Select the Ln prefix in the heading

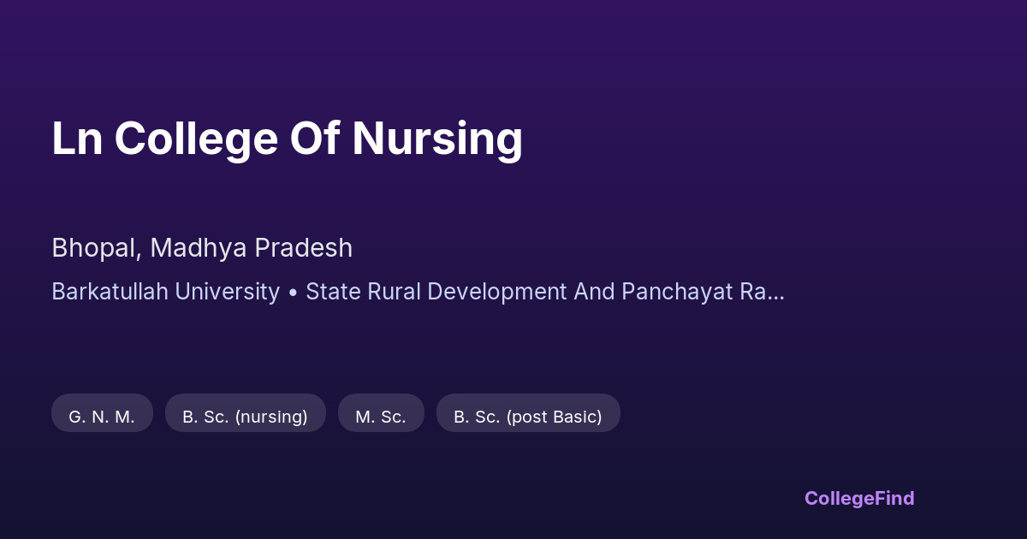[77, 139]
